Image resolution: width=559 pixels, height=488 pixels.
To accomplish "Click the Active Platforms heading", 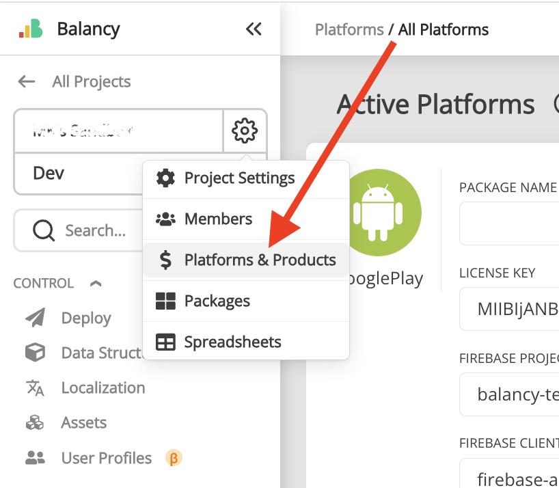I will pyautogui.click(x=435, y=105).
